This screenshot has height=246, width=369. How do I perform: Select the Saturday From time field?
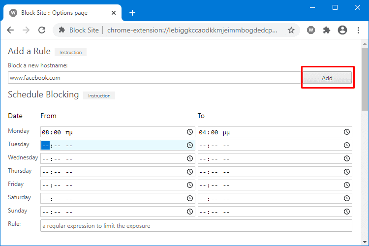(118, 198)
